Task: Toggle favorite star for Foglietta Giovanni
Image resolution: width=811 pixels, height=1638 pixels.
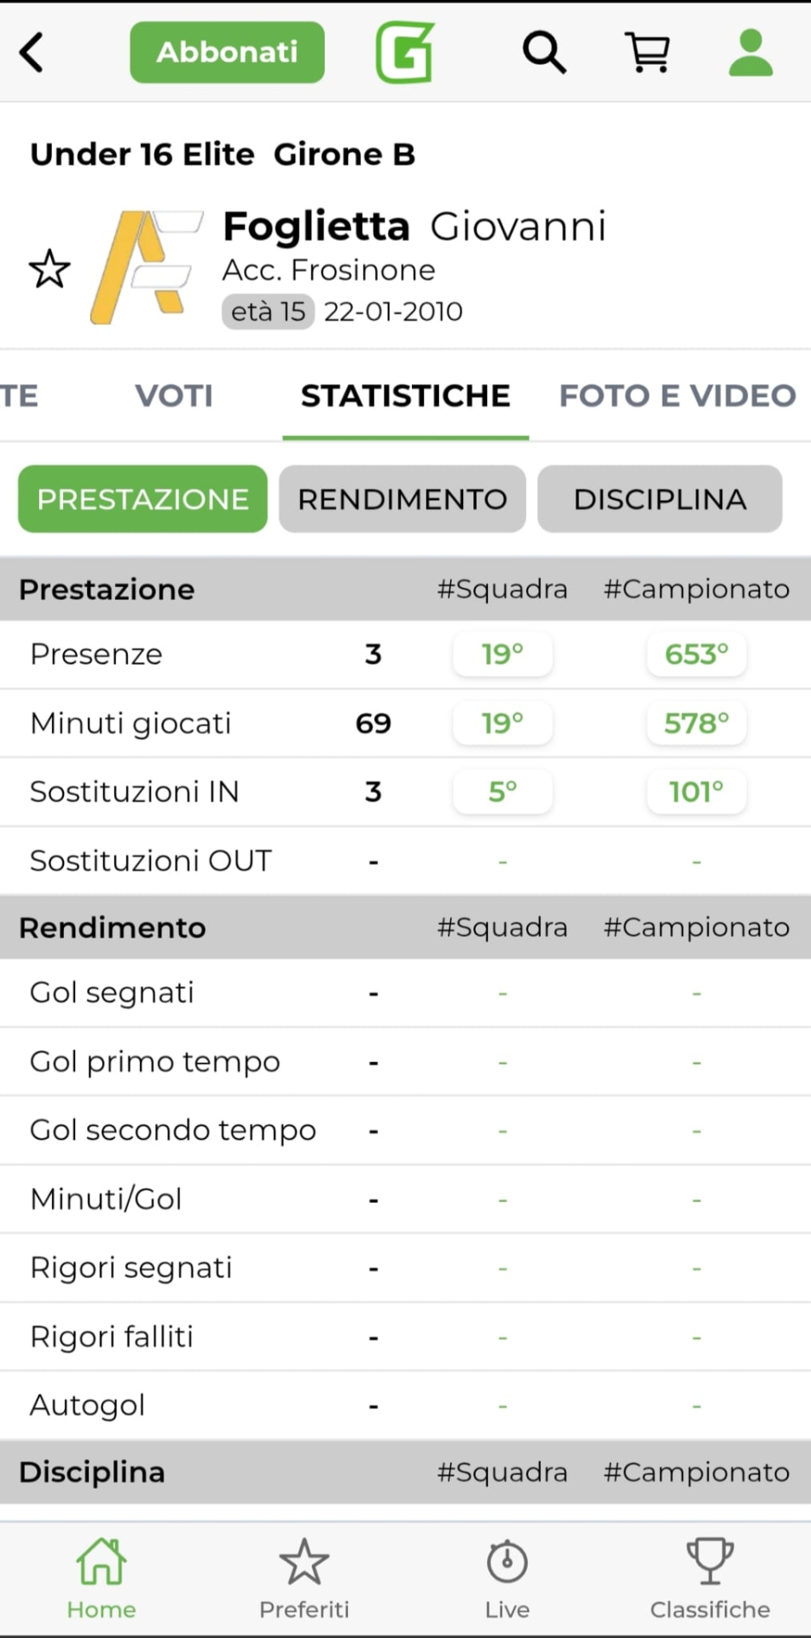Action: tap(49, 270)
